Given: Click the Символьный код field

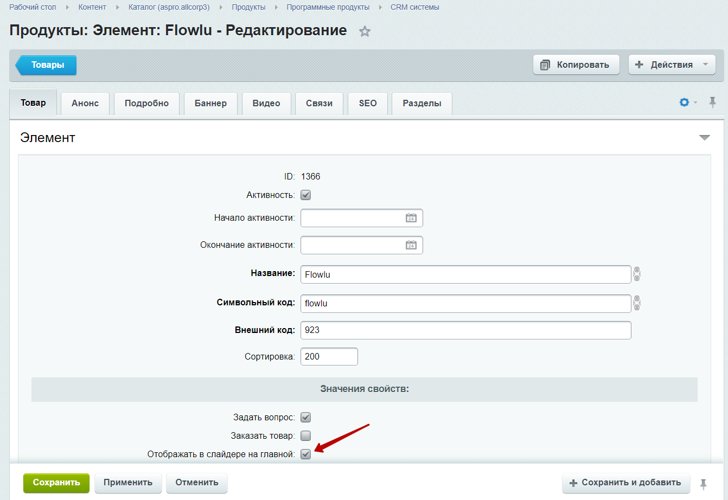Looking at the screenshot, I should 466,303.
